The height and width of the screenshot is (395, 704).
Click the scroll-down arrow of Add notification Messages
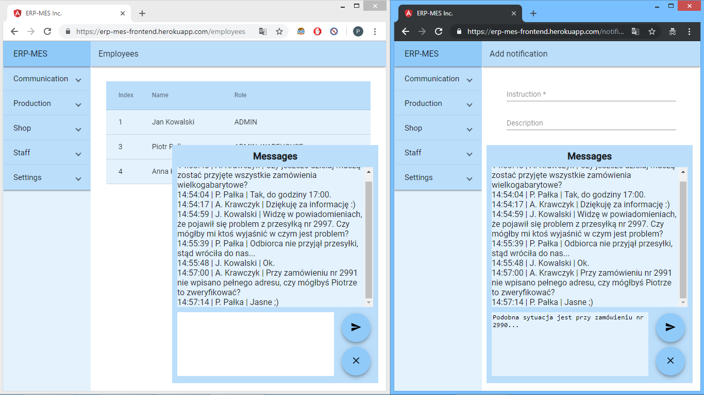coord(683,303)
